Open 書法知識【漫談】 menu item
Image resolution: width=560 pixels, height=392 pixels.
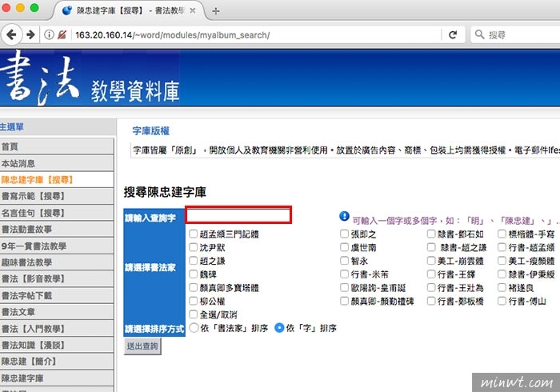(x=57, y=345)
